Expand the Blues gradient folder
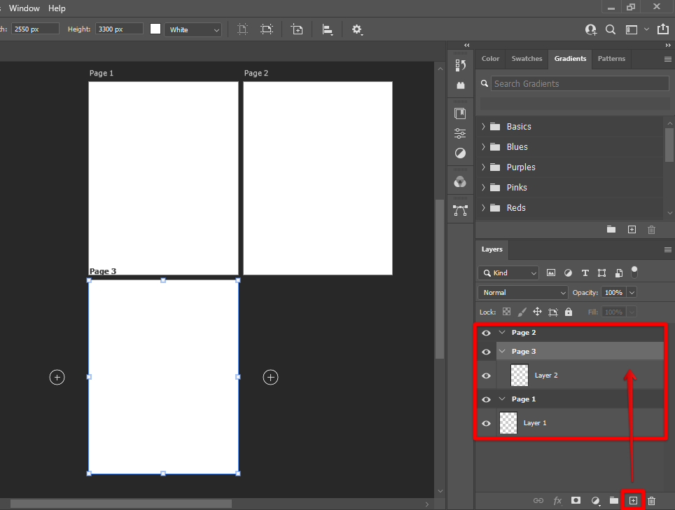Viewport: 675px width, 510px height. pyautogui.click(x=483, y=147)
